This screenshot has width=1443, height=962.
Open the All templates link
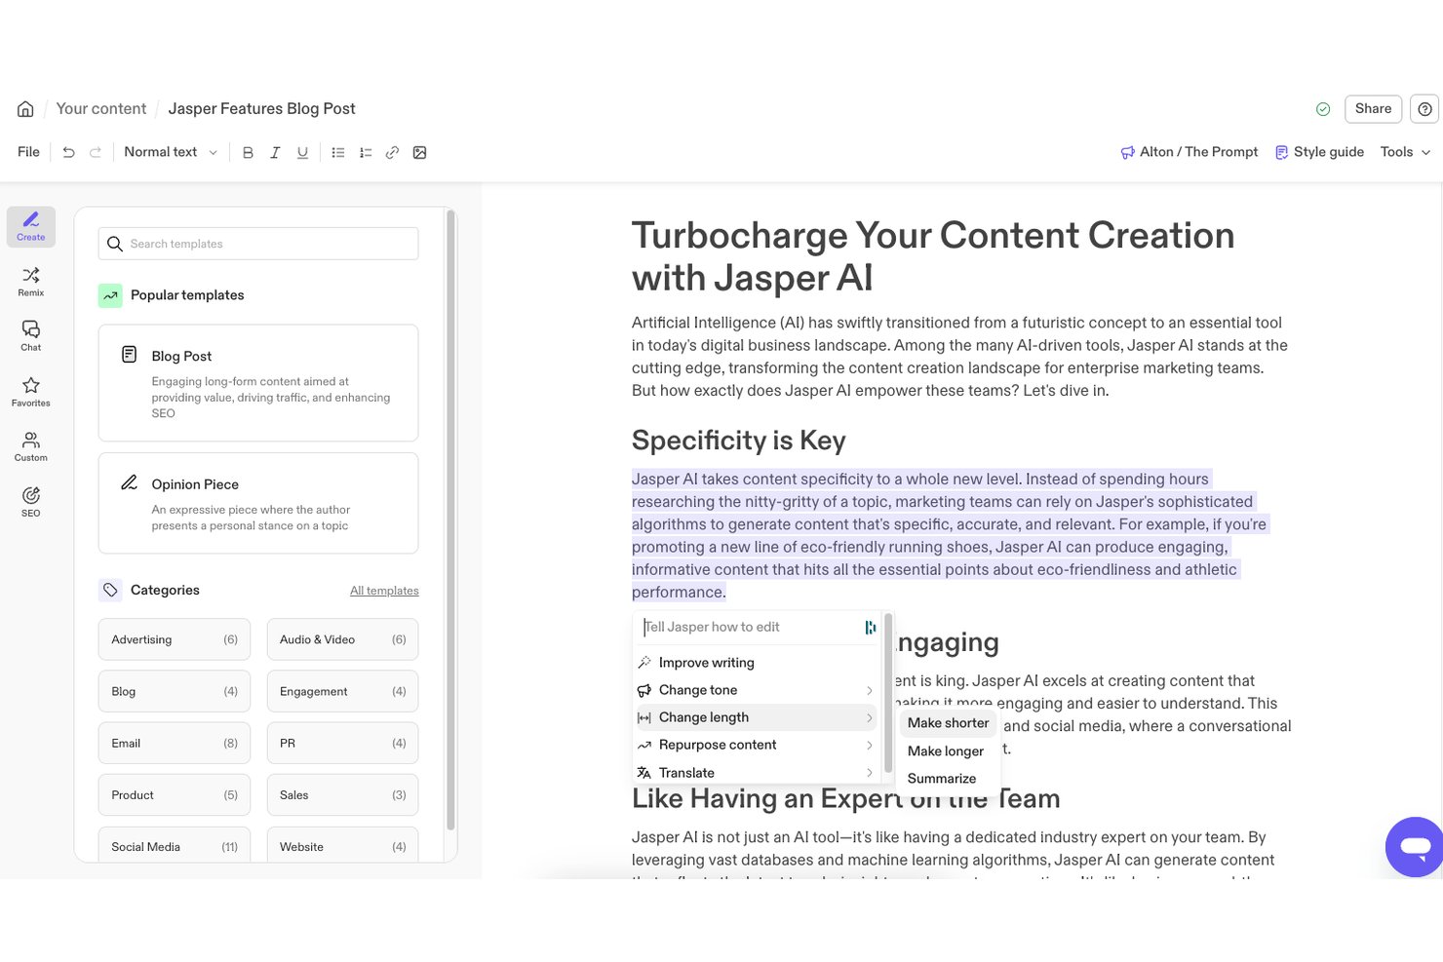384,591
